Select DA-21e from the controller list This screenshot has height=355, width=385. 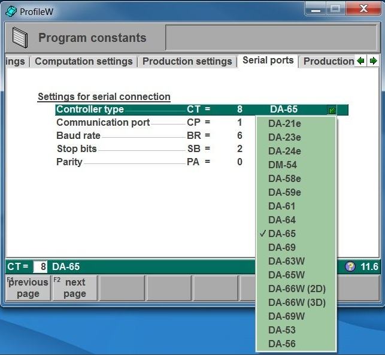pos(284,124)
